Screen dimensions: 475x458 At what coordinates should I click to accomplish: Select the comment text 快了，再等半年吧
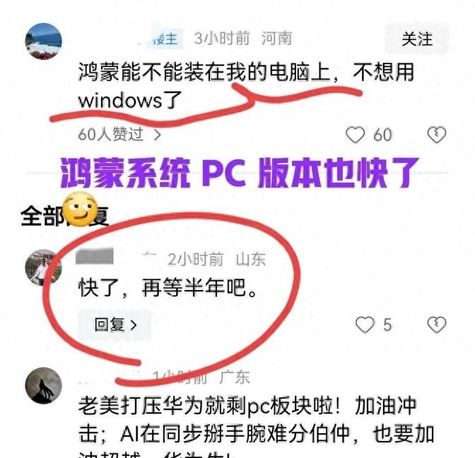click(168, 288)
